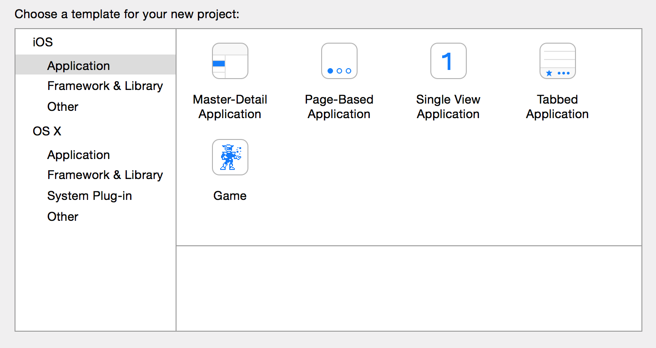Choose the Page-Based Application icon

tap(339, 61)
